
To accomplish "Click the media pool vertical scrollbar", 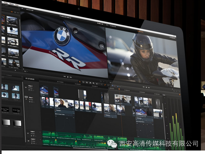I will pyautogui.click(x=20, y=29).
